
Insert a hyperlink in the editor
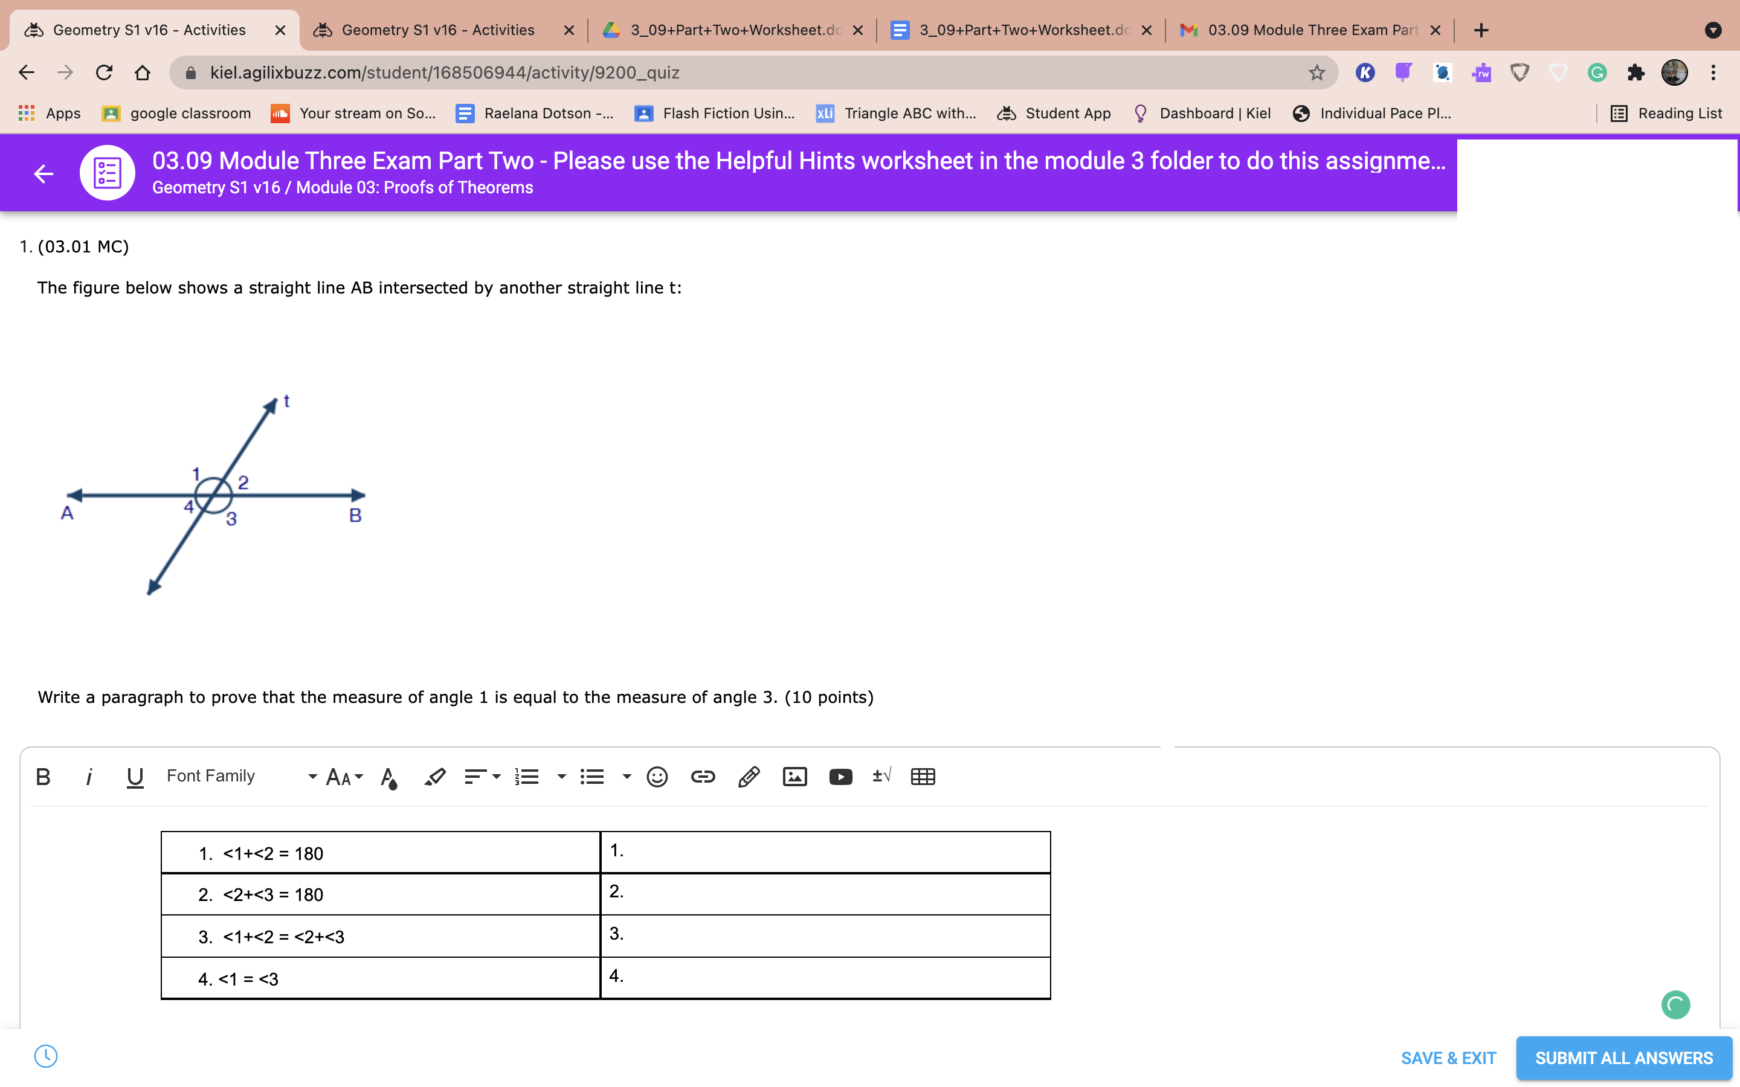703,777
